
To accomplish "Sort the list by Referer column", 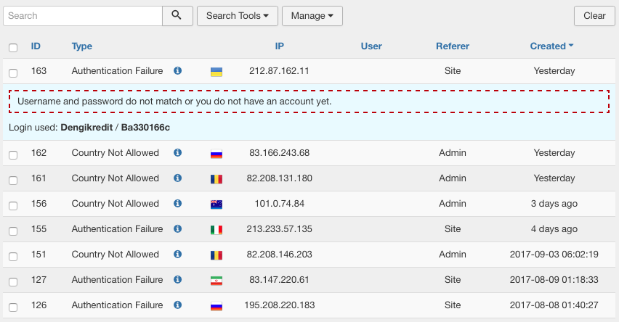I will pyautogui.click(x=452, y=46).
